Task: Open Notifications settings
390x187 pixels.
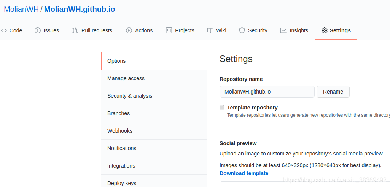Action: (x=154, y=148)
